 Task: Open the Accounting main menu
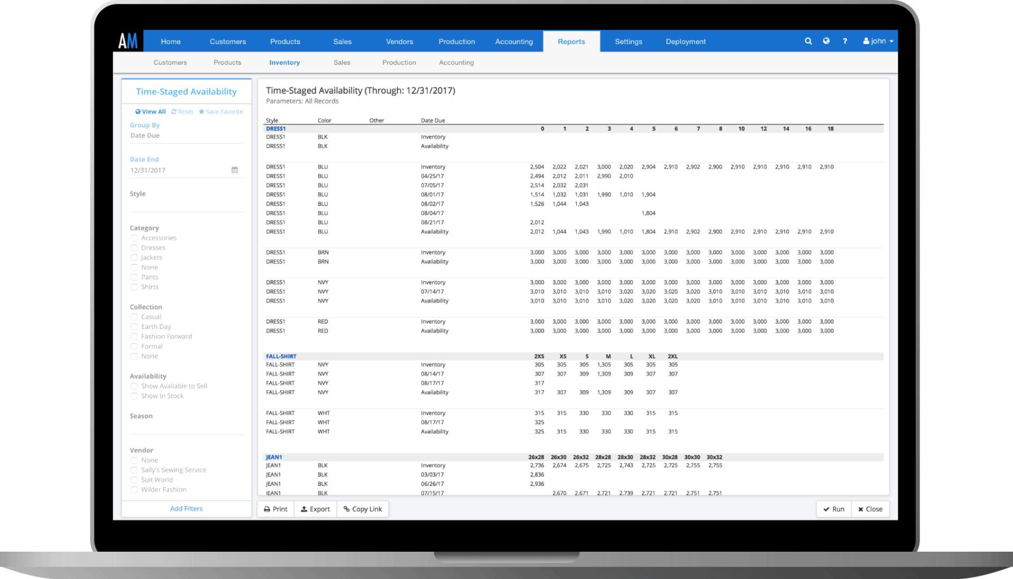pos(514,41)
